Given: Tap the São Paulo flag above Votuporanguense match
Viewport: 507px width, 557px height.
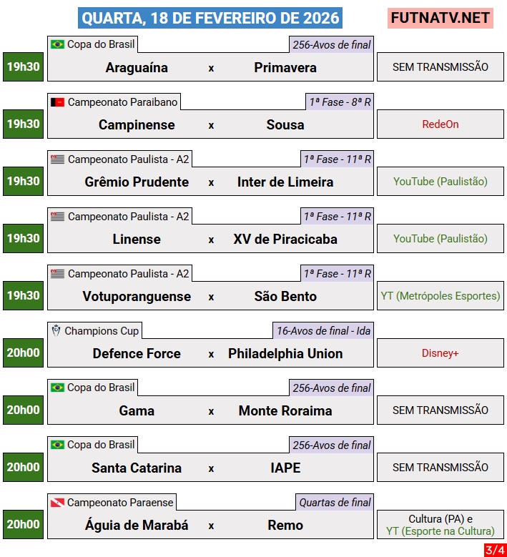Looking at the screenshot, I should [x=57, y=274].
